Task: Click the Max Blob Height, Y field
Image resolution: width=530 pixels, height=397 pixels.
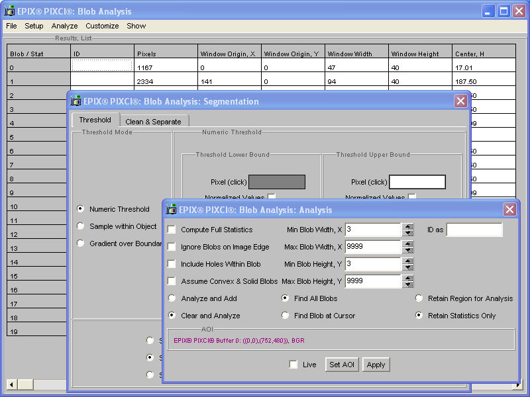Action: coord(373,281)
